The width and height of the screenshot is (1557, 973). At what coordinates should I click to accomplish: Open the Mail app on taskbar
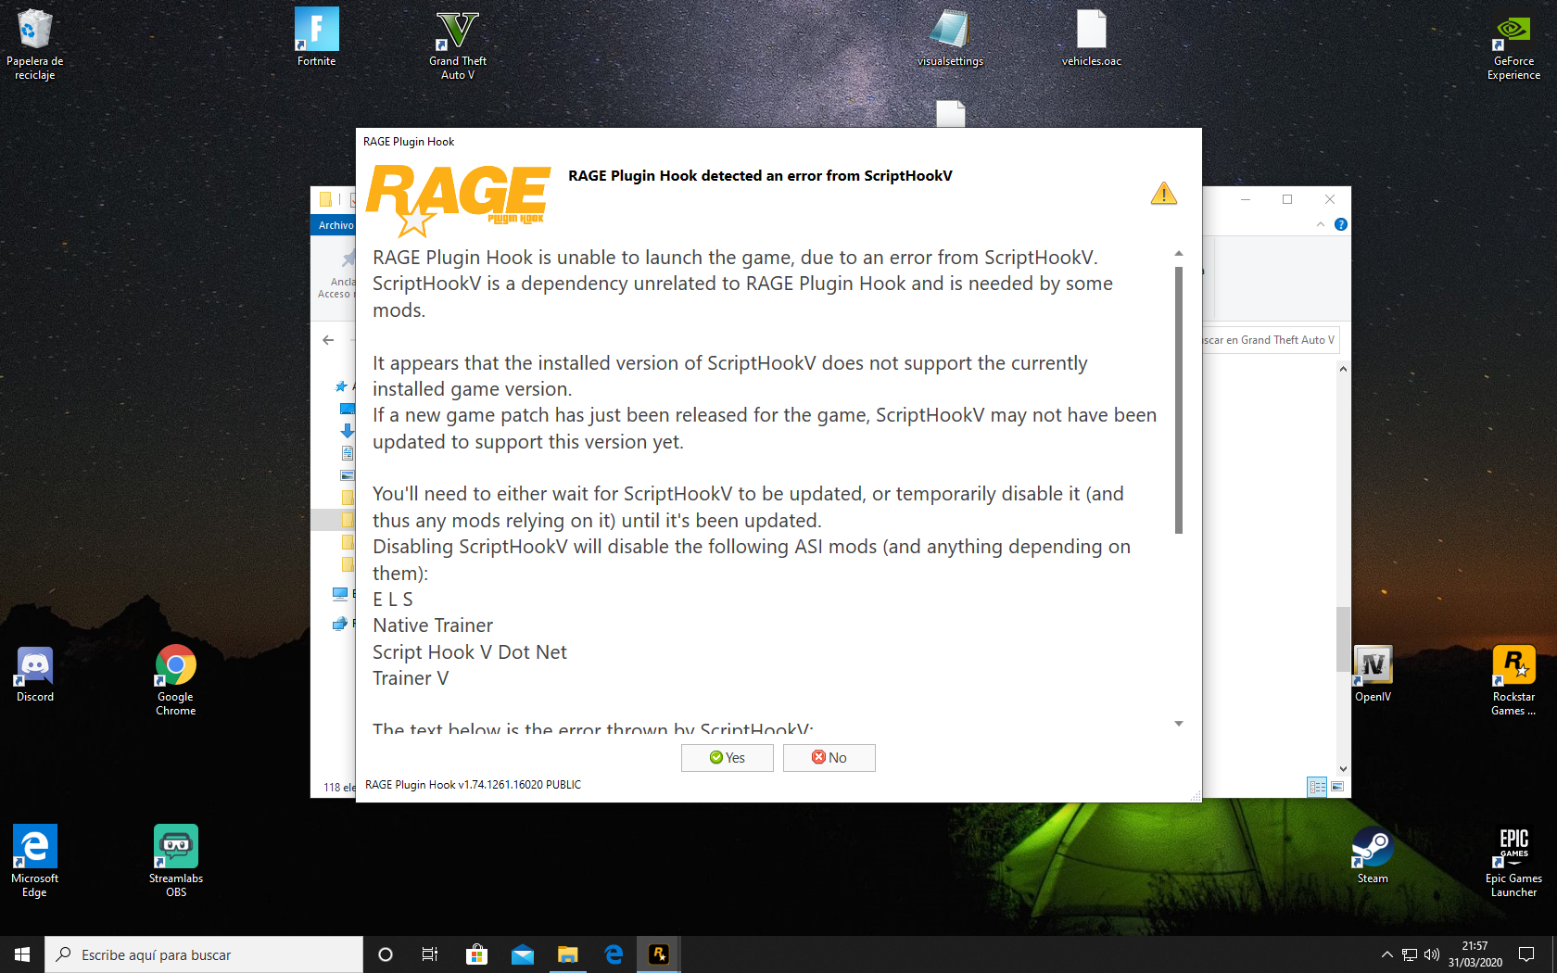523,954
